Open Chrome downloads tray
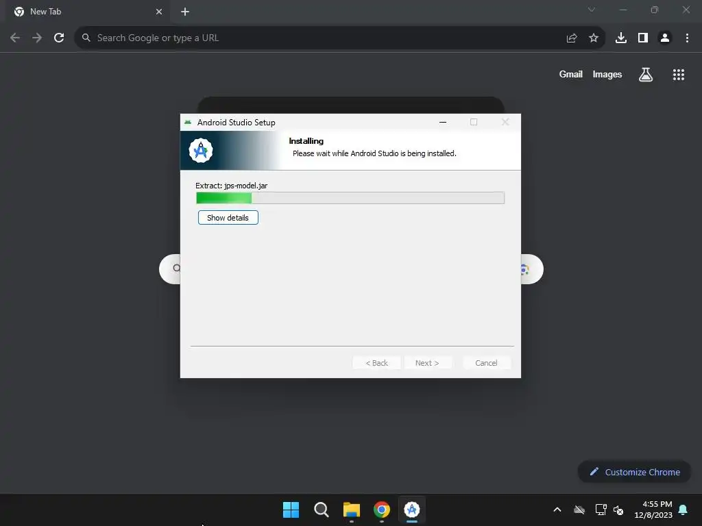This screenshot has width=702, height=526. [621, 38]
